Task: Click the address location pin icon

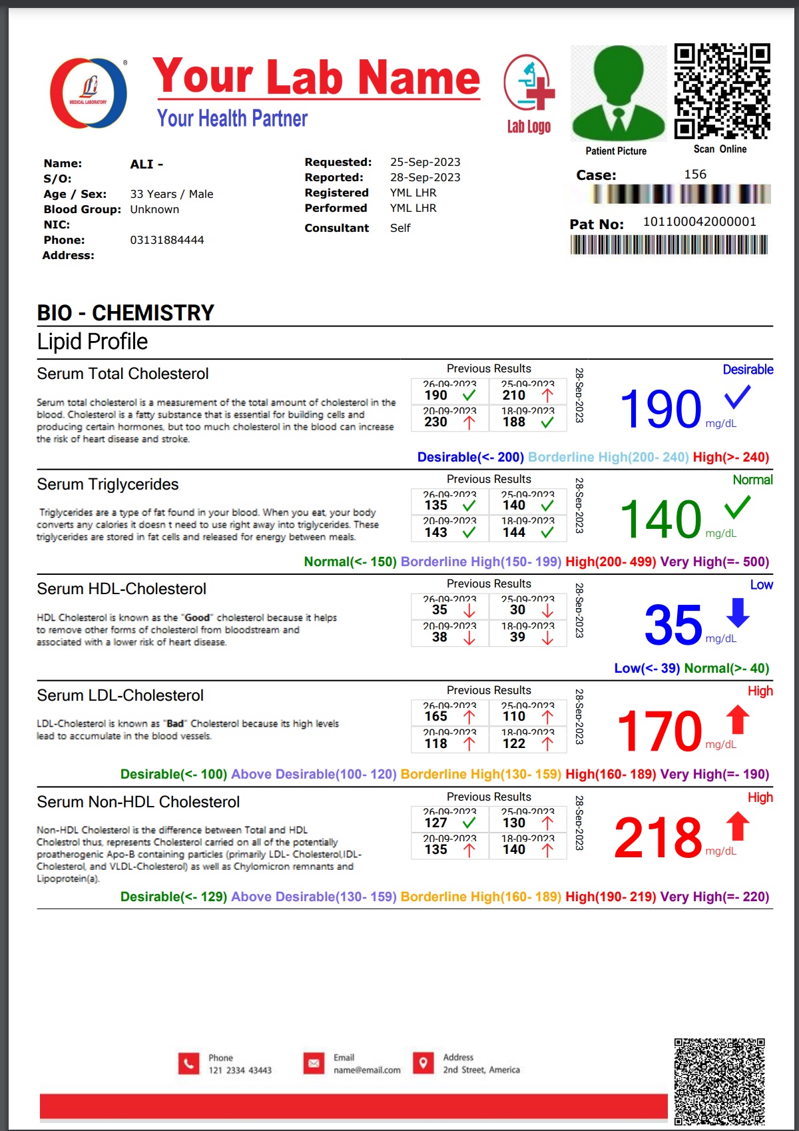Action: (423, 1063)
